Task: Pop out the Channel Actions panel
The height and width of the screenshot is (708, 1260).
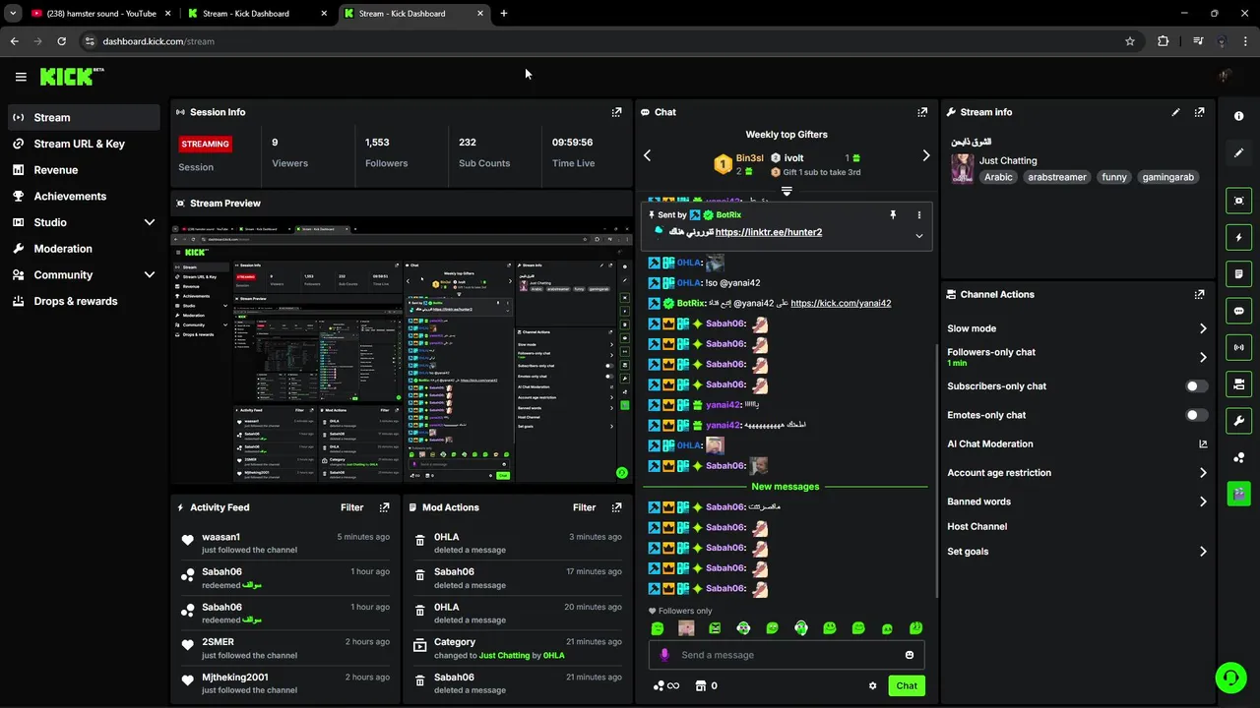Action: (1199, 294)
